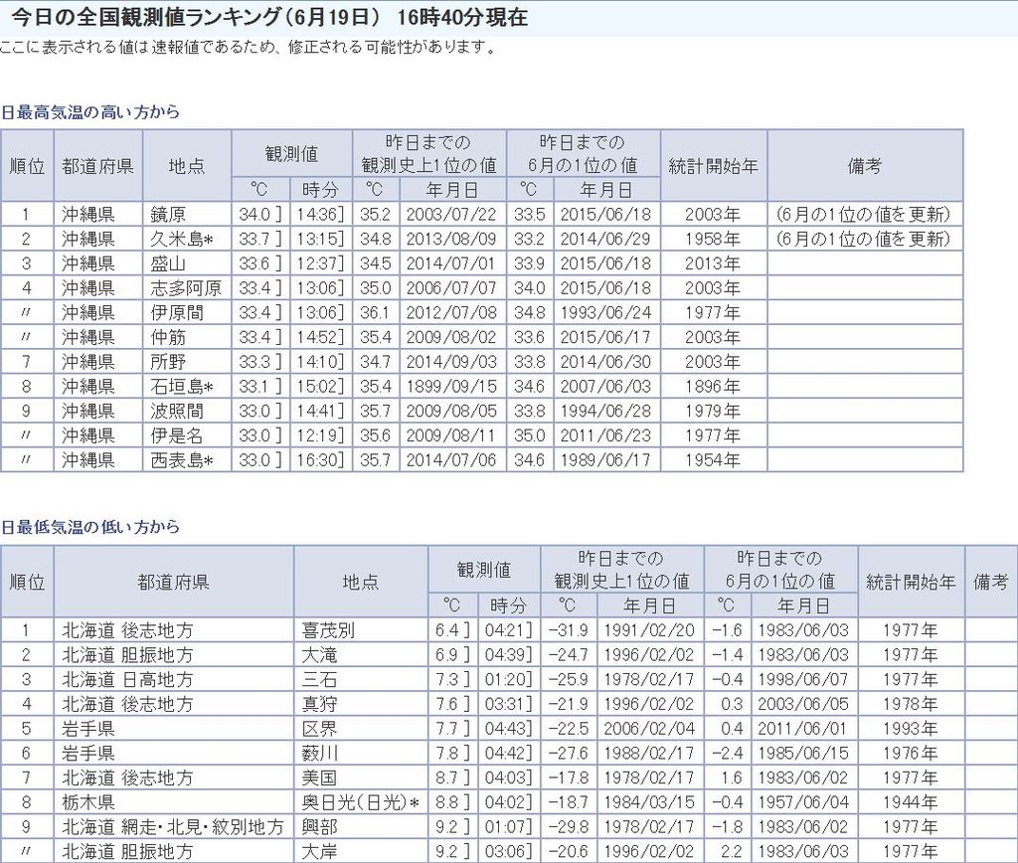Click the 喜茂別 location in the low-temperature table
The width and height of the screenshot is (1018, 863).
pyautogui.click(x=327, y=630)
